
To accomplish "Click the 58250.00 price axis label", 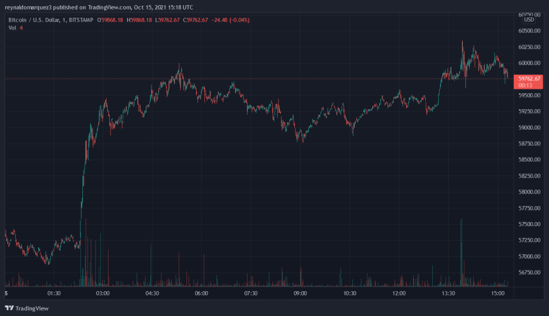I will click(529, 176).
